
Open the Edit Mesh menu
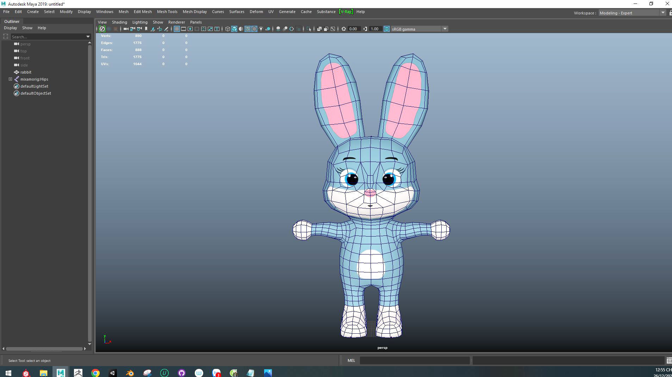point(143,12)
